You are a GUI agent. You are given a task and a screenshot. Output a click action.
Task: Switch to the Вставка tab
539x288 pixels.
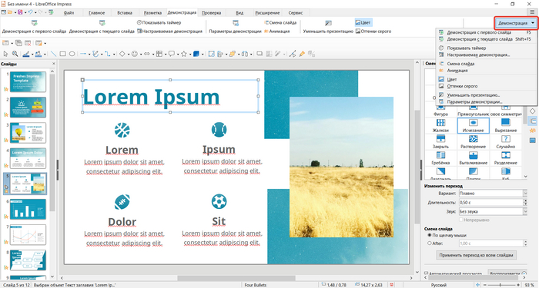click(125, 13)
